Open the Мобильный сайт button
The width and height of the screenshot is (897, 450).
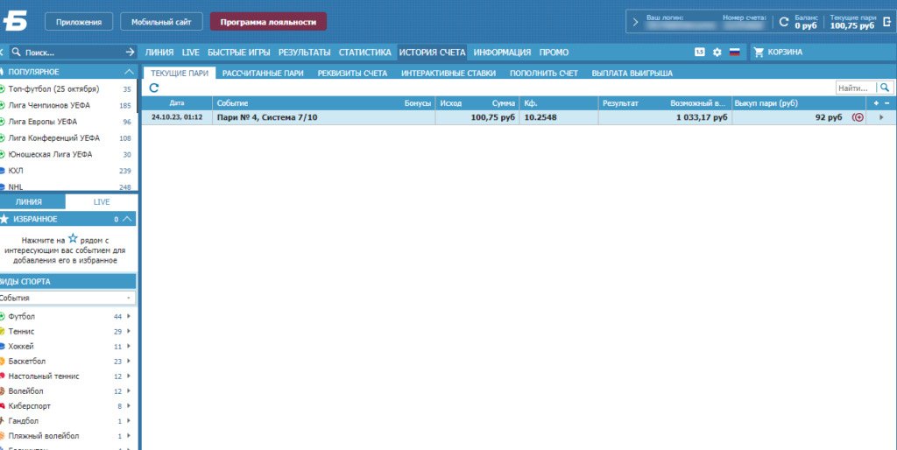(x=161, y=22)
